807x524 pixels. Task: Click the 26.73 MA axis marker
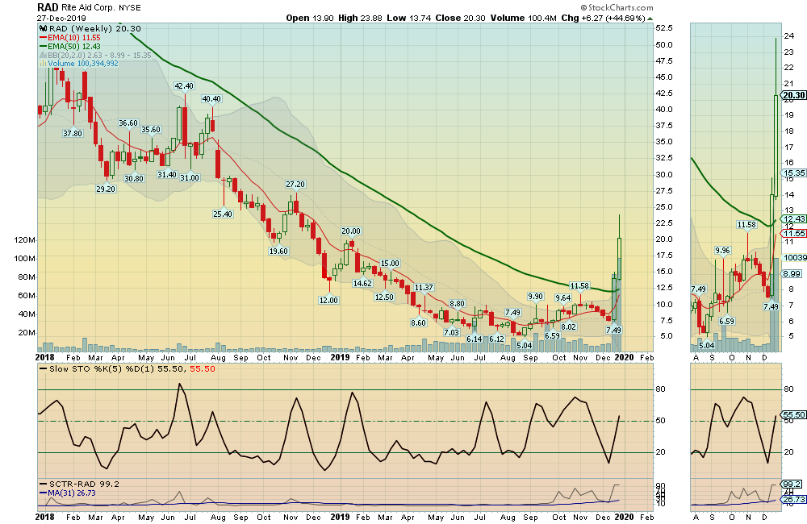tap(794, 499)
